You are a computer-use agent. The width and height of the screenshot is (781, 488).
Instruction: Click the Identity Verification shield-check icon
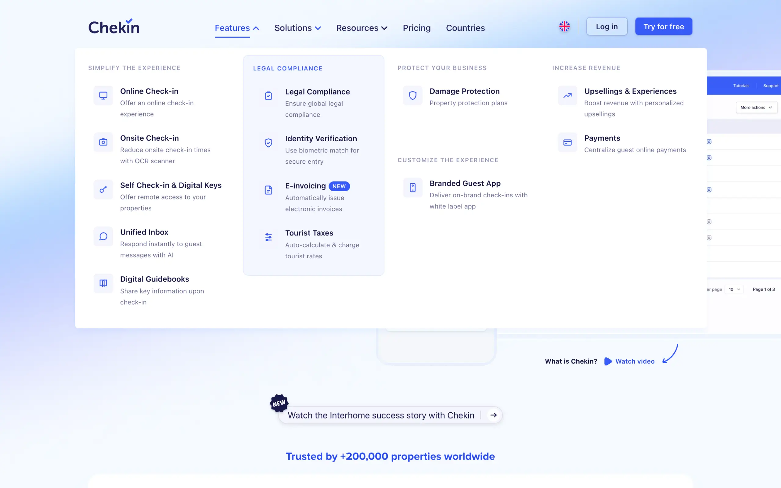(268, 143)
